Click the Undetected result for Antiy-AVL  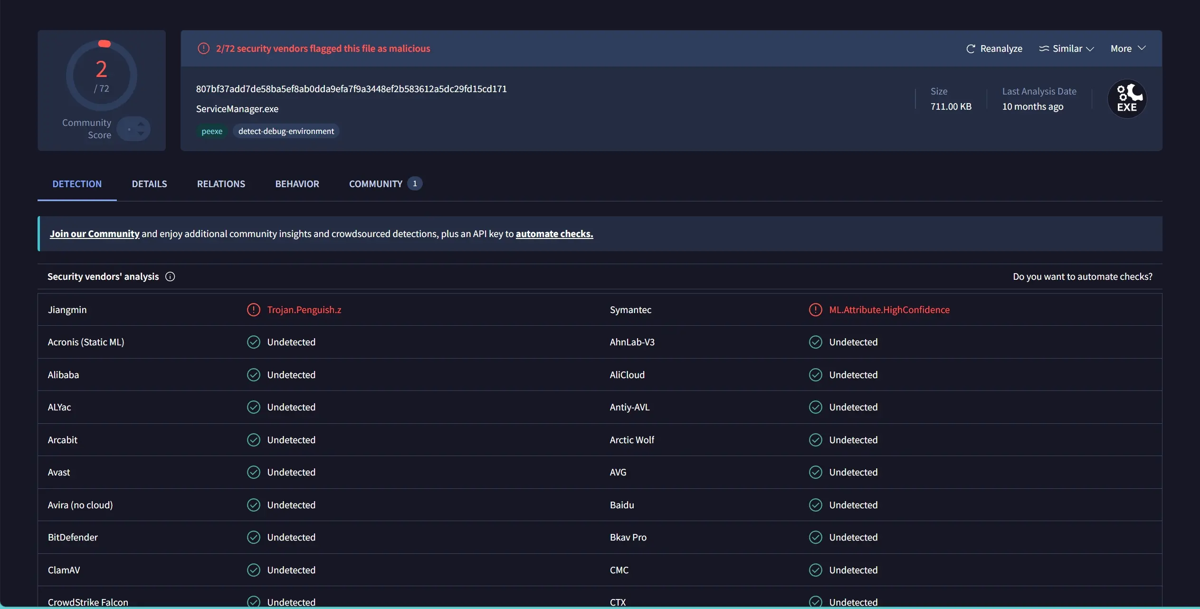pos(853,407)
